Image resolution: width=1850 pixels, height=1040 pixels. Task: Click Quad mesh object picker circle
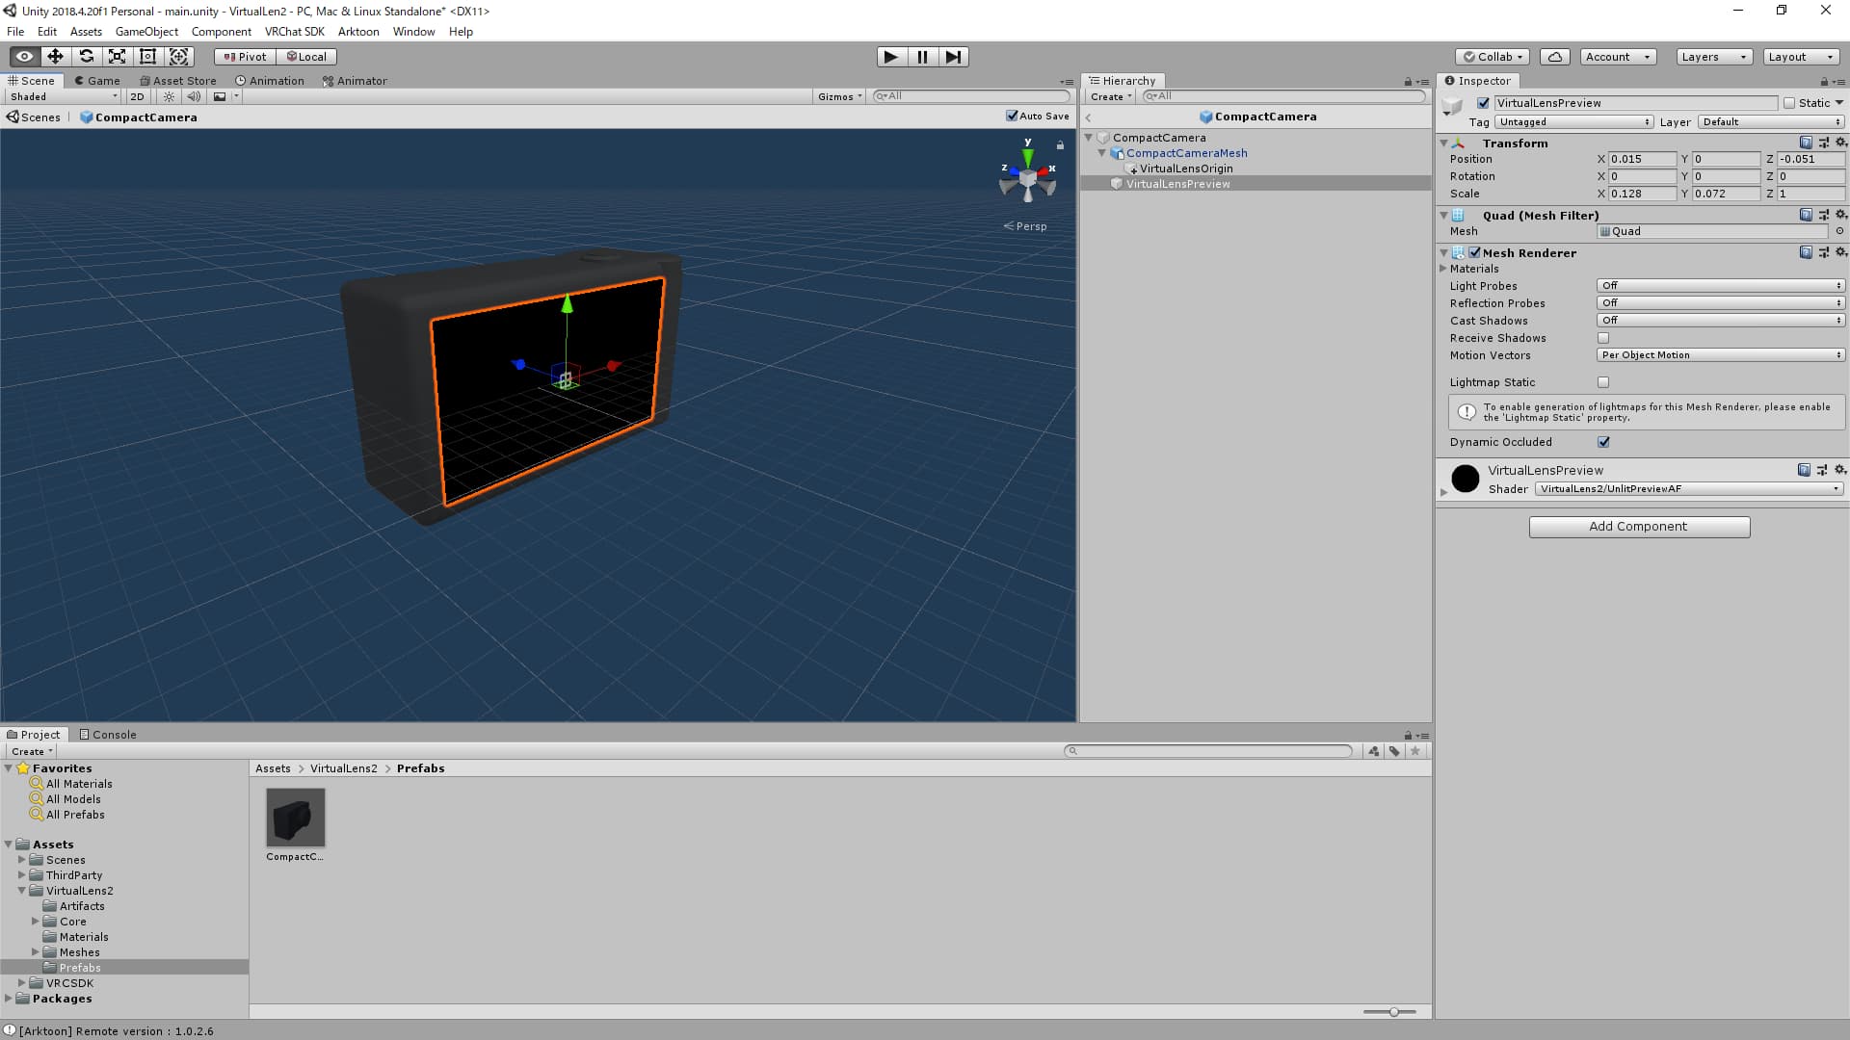click(1839, 231)
